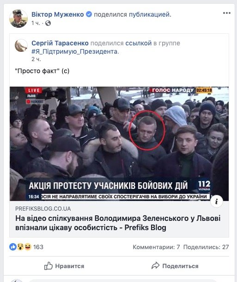Open the #Я_Підтримую_Президента group link
The width and height of the screenshot is (237, 282).
coord(75,51)
